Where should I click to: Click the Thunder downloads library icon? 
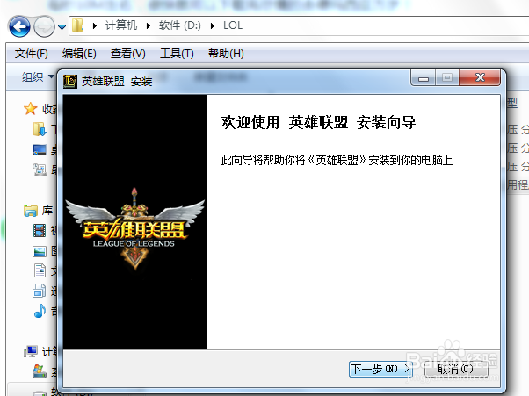pyautogui.click(x=40, y=291)
